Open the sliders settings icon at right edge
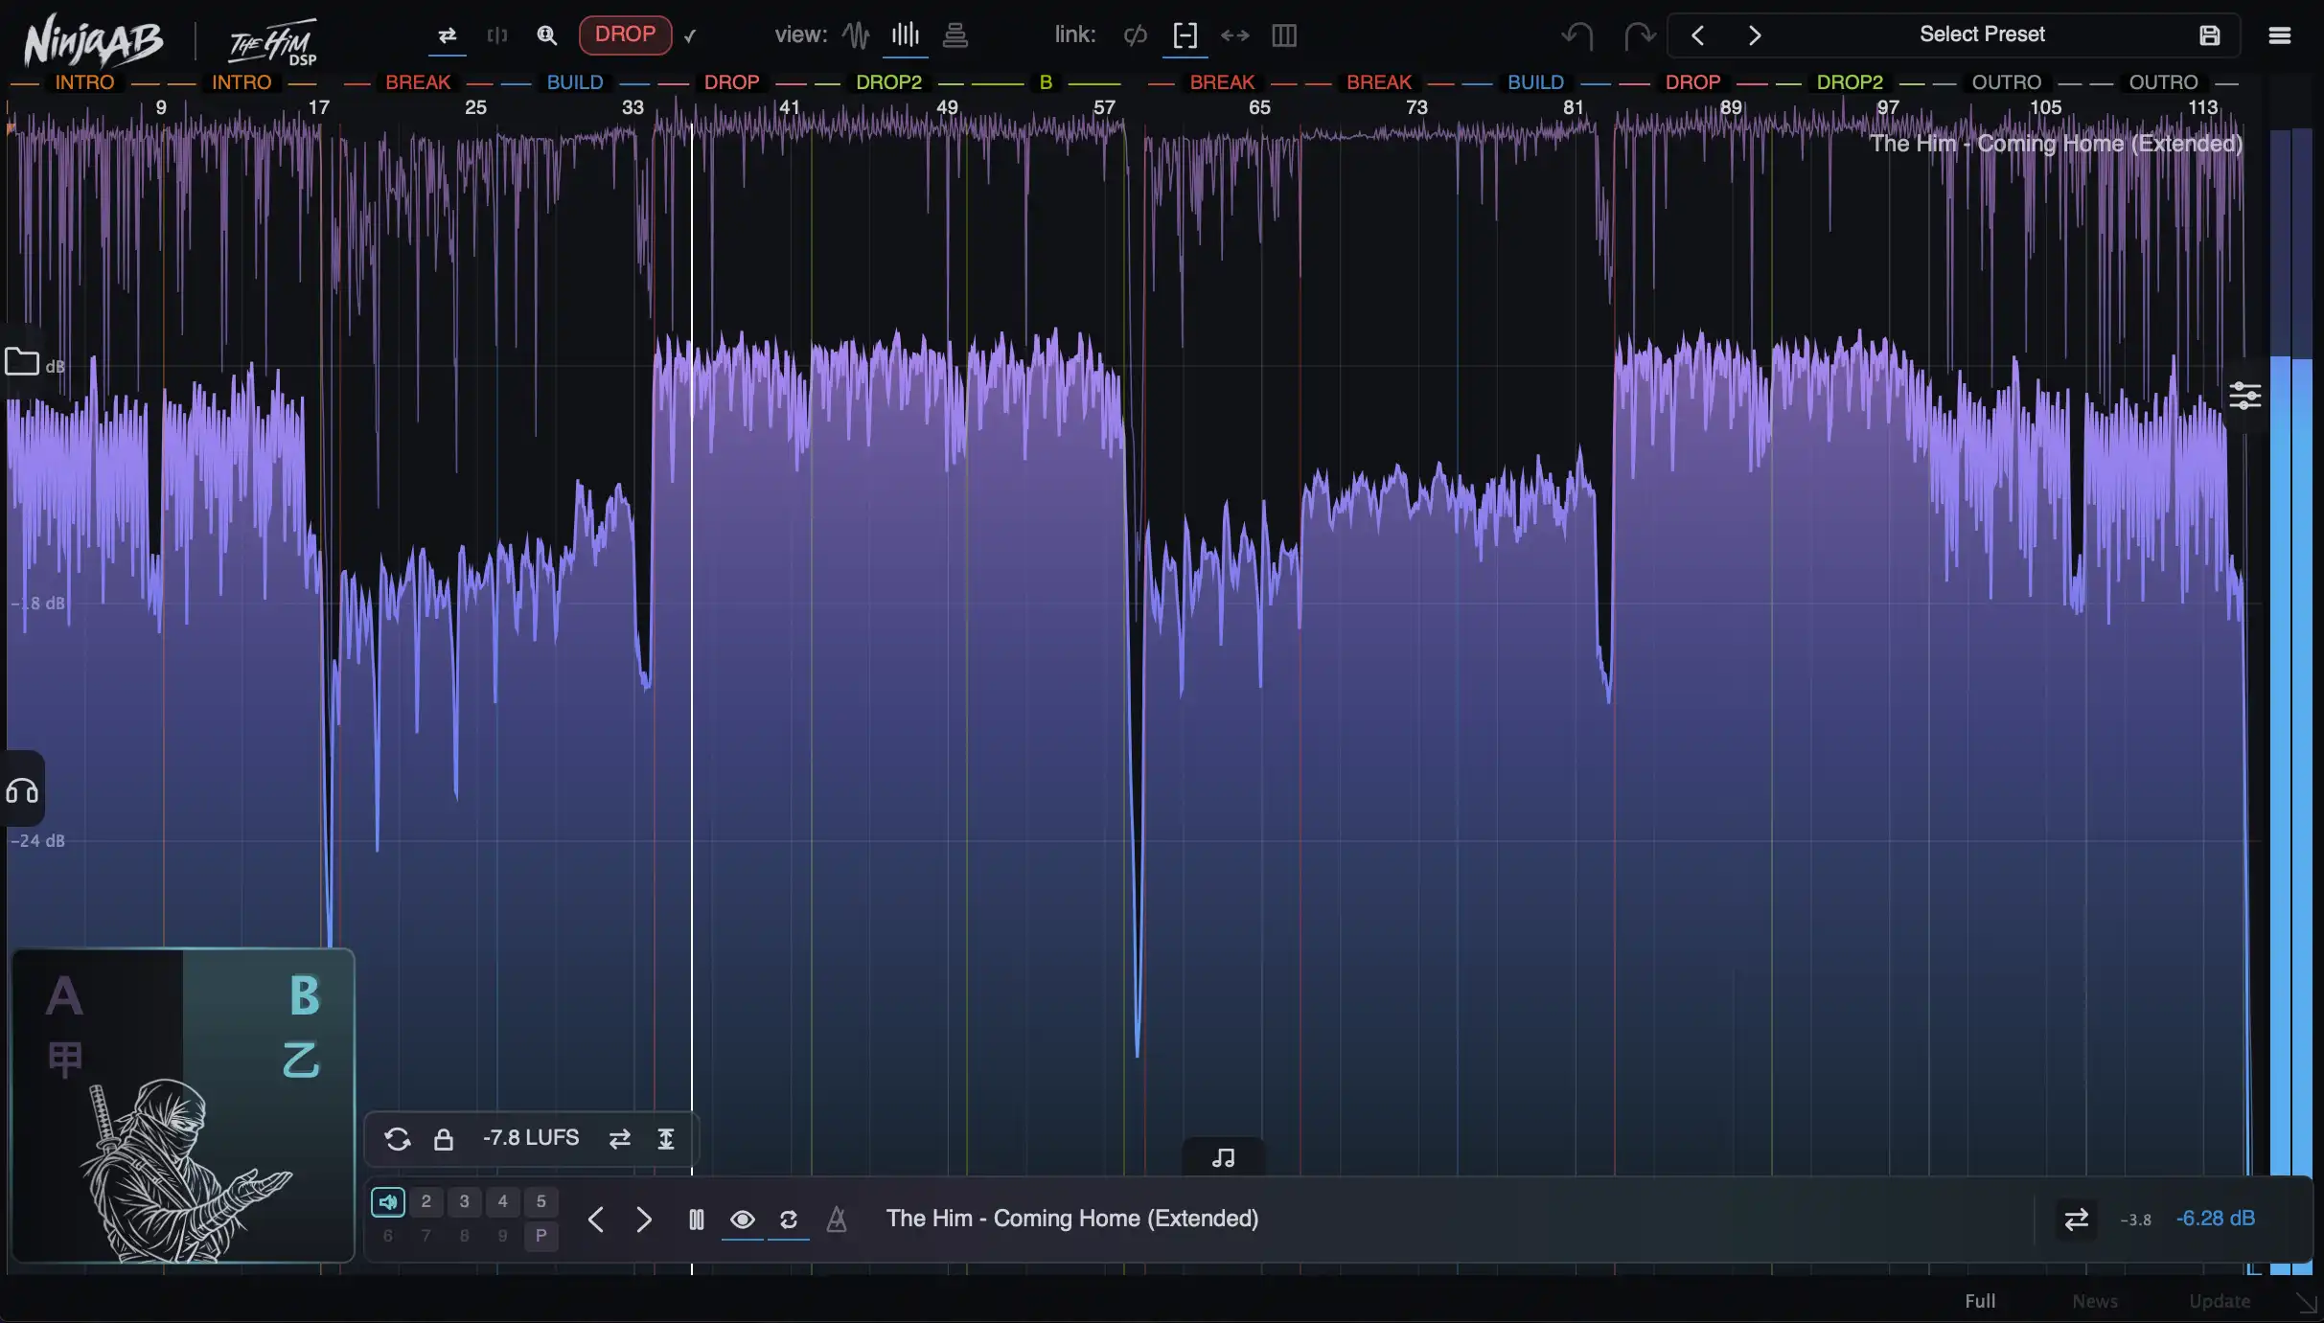Viewport: 2324px width, 1323px height. tap(2245, 395)
